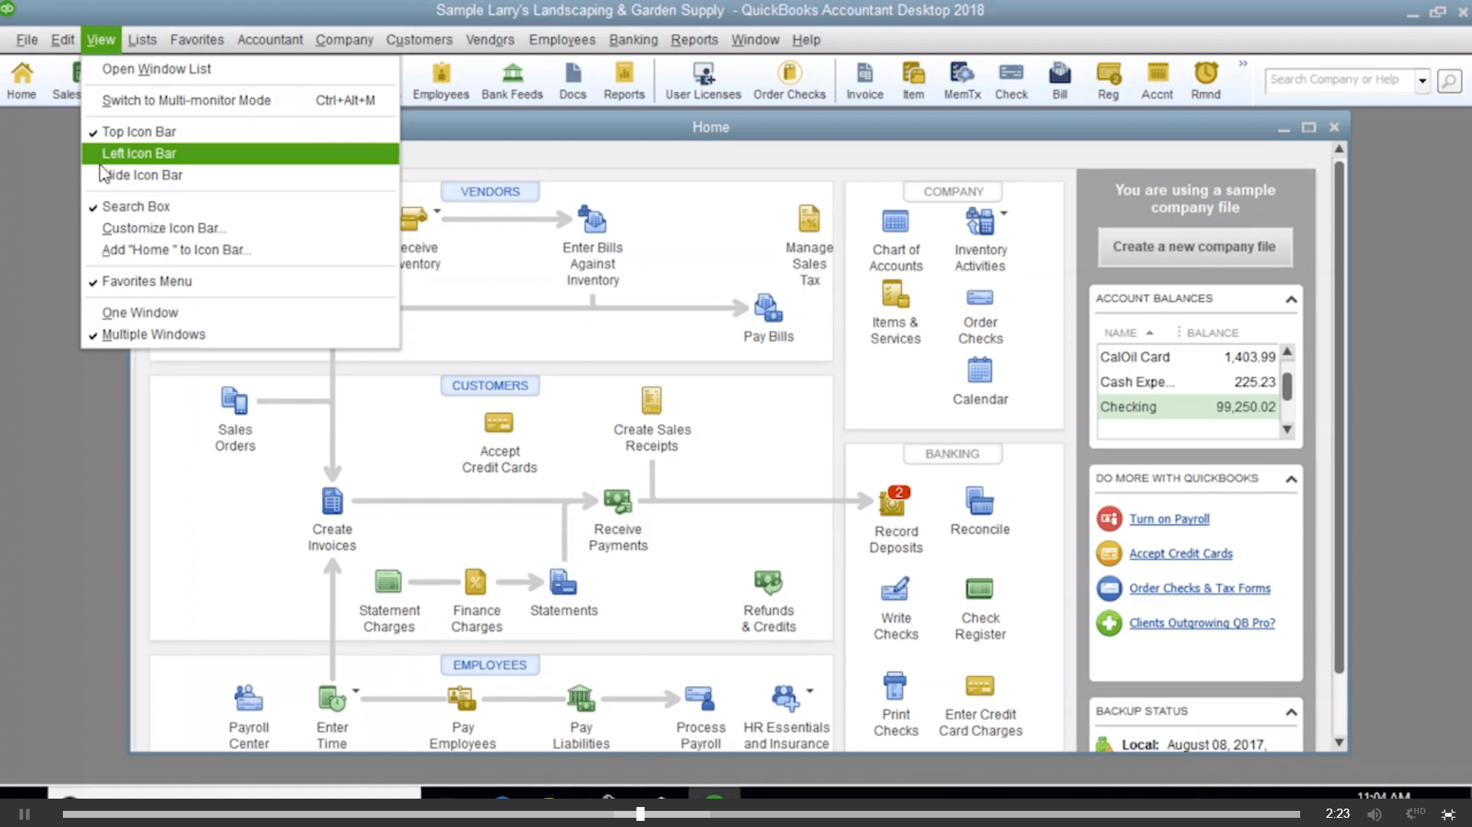Select the Bank Feeds icon
Viewport: 1472px width, 827px height.
512,80
